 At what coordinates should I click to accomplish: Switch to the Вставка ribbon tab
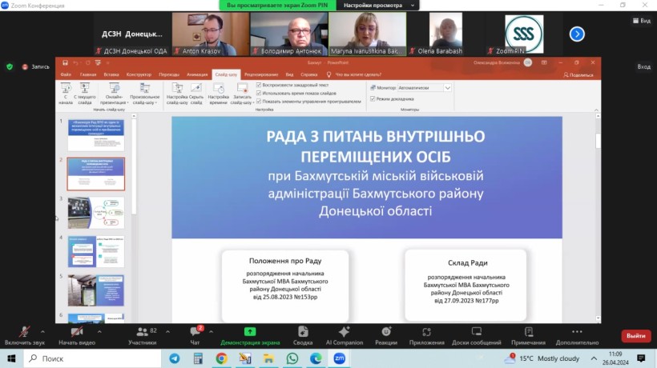pos(111,74)
